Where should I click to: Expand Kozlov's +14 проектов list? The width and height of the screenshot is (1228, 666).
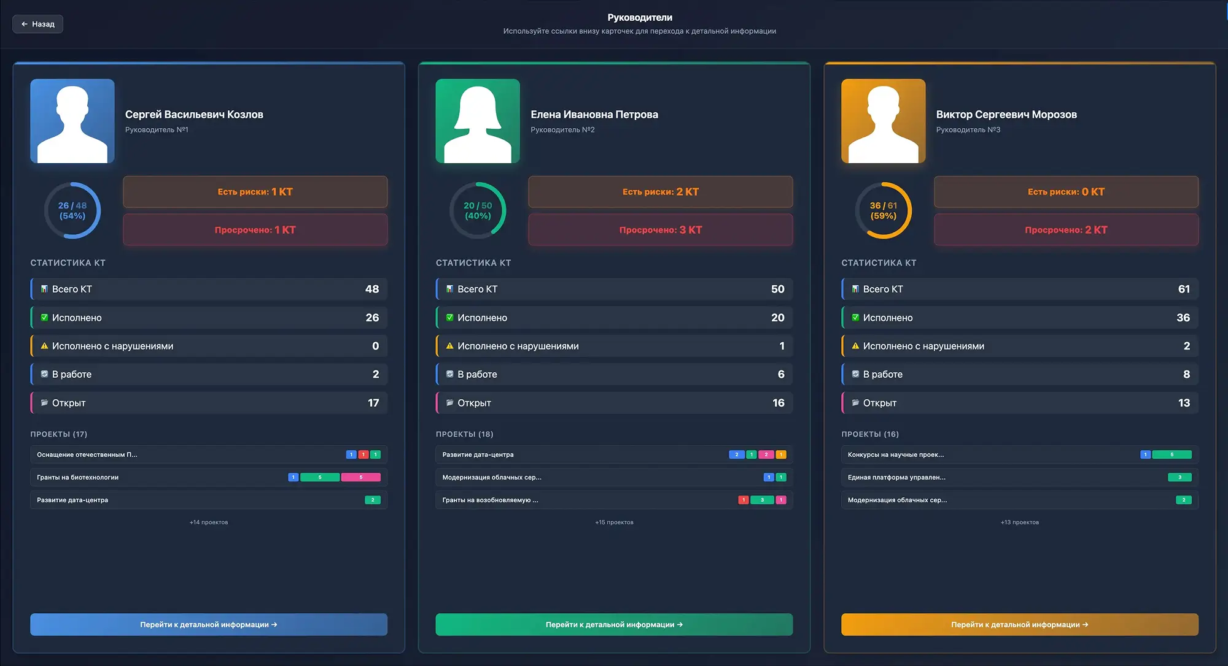tap(209, 522)
